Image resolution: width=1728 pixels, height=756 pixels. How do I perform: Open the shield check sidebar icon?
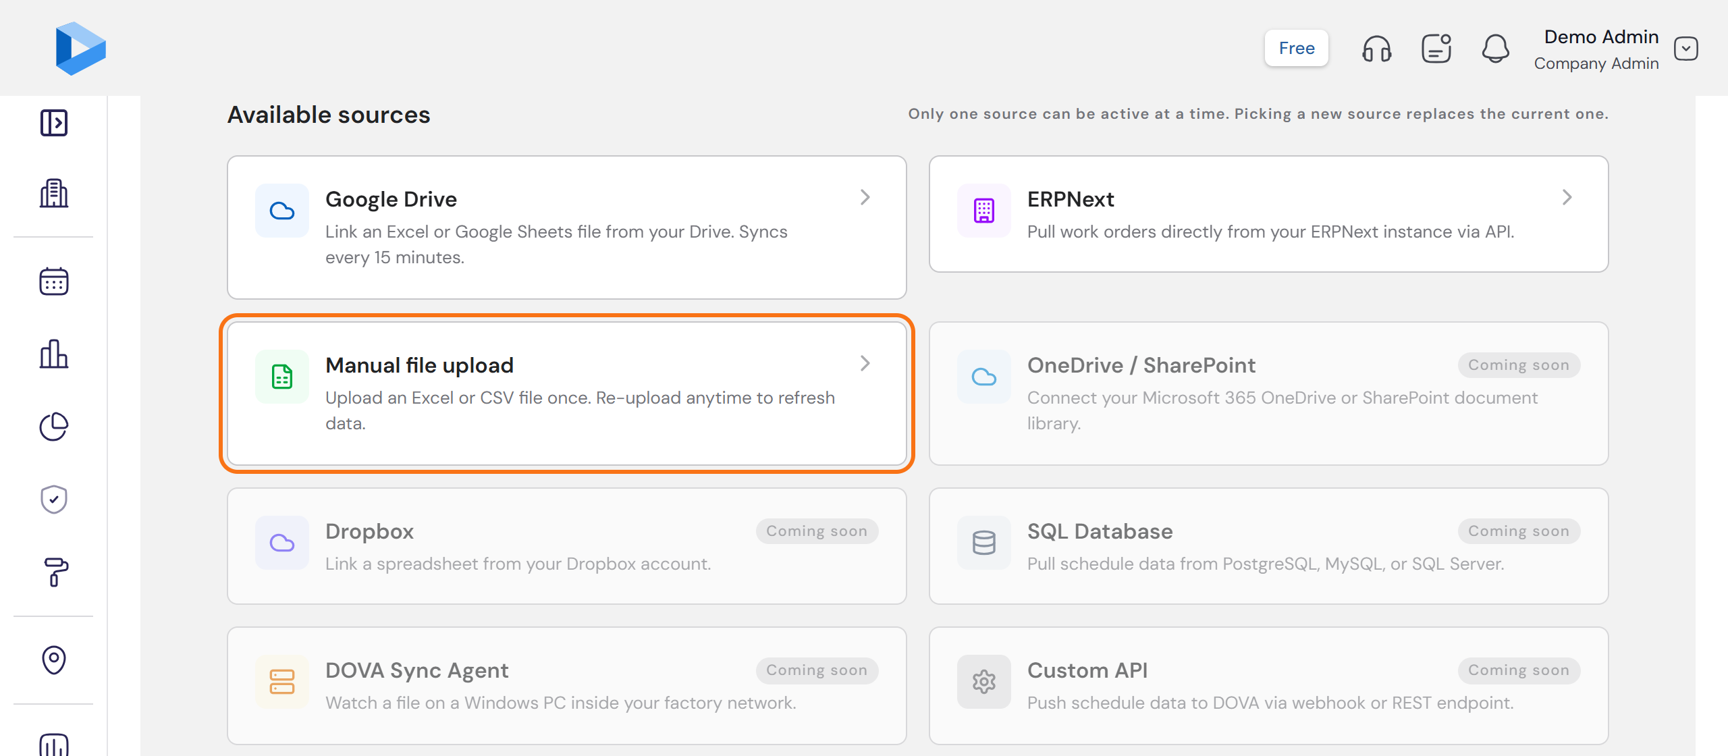click(x=54, y=500)
